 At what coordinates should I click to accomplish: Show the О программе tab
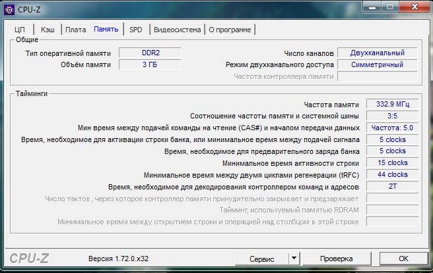230,30
